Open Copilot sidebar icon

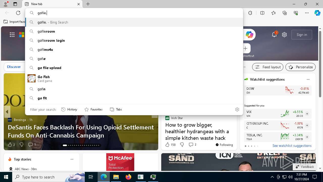click(317, 13)
